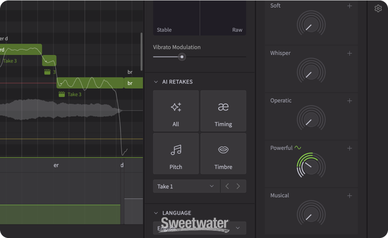Collapse the AI Retakes section
Image resolution: width=388 pixels, height=238 pixels.
[x=156, y=82]
